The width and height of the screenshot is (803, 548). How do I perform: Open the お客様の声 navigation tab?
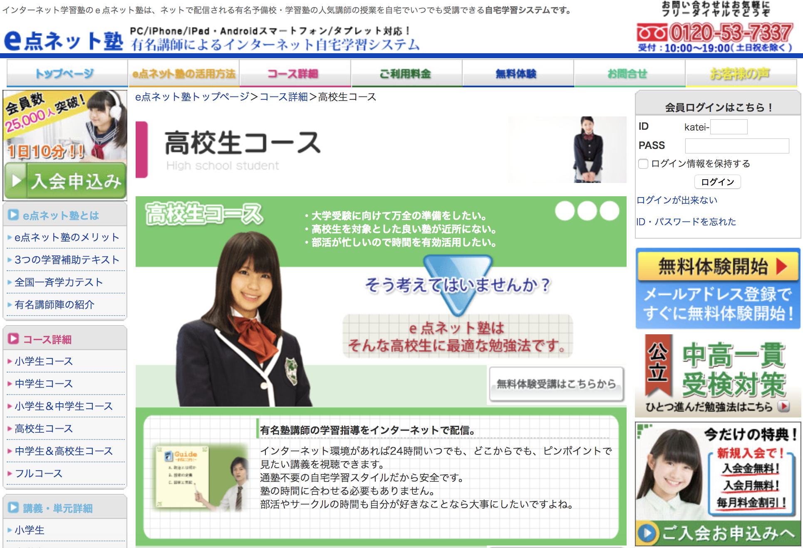tap(741, 74)
